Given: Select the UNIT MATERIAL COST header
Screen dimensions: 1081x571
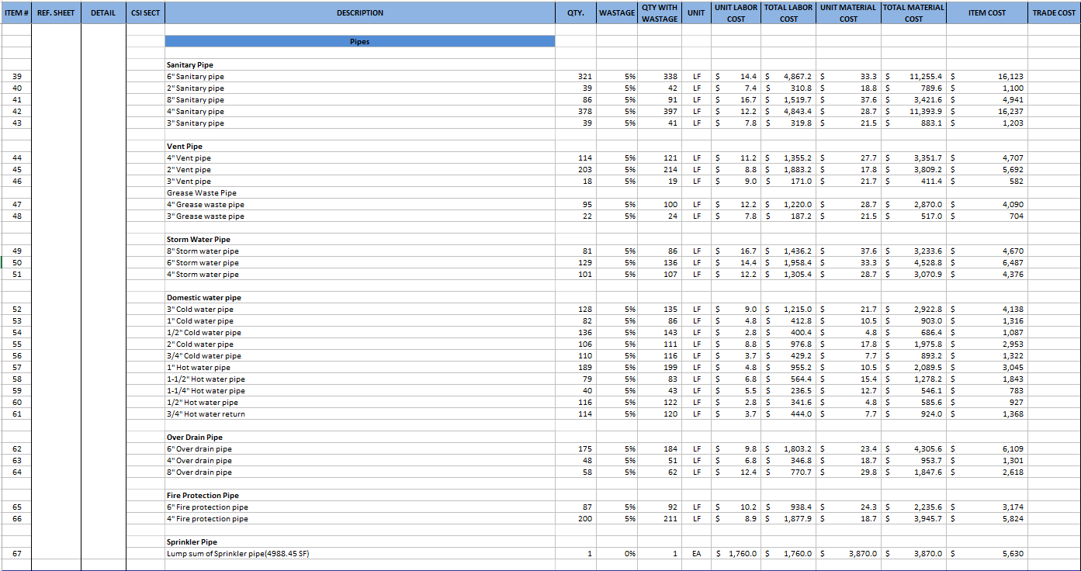Looking at the screenshot, I should pos(848,12).
